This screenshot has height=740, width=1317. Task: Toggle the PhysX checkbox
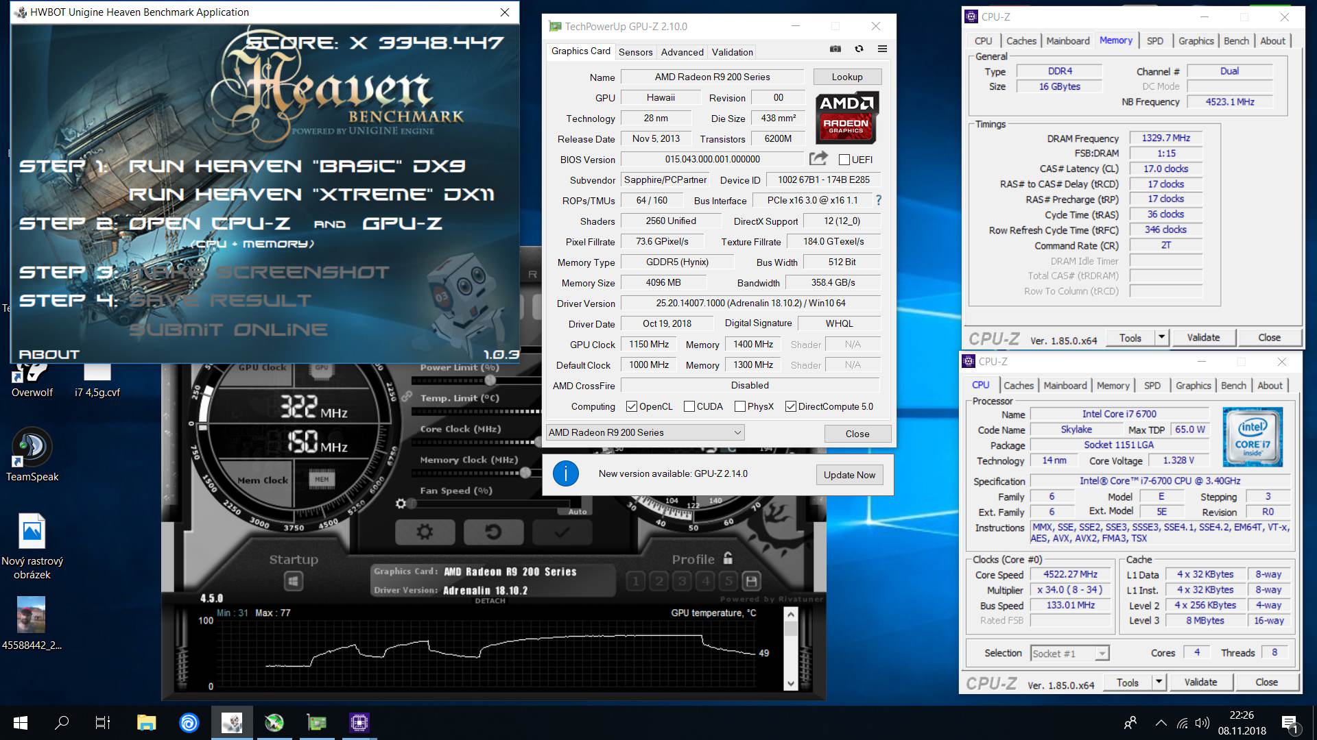click(740, 406)
